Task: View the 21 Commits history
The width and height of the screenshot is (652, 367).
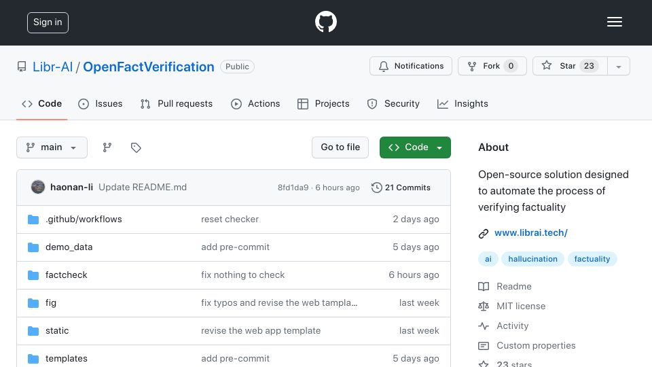Action: (401, 188)
